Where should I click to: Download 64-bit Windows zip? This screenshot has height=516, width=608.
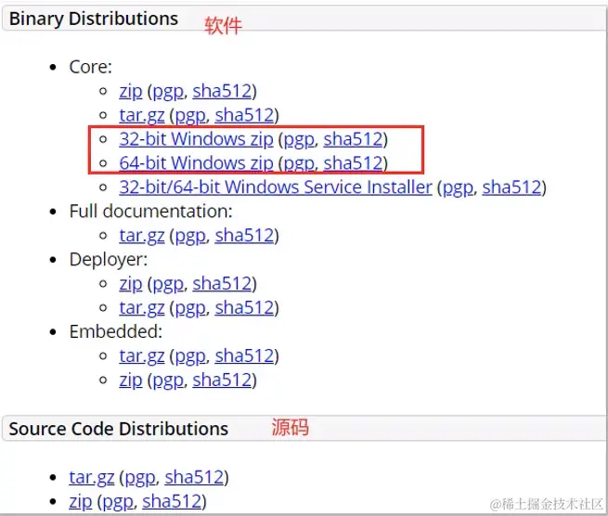[x=196, y=163]
